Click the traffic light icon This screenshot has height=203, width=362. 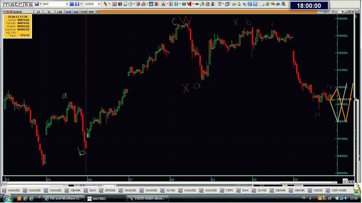click(213, 4)
